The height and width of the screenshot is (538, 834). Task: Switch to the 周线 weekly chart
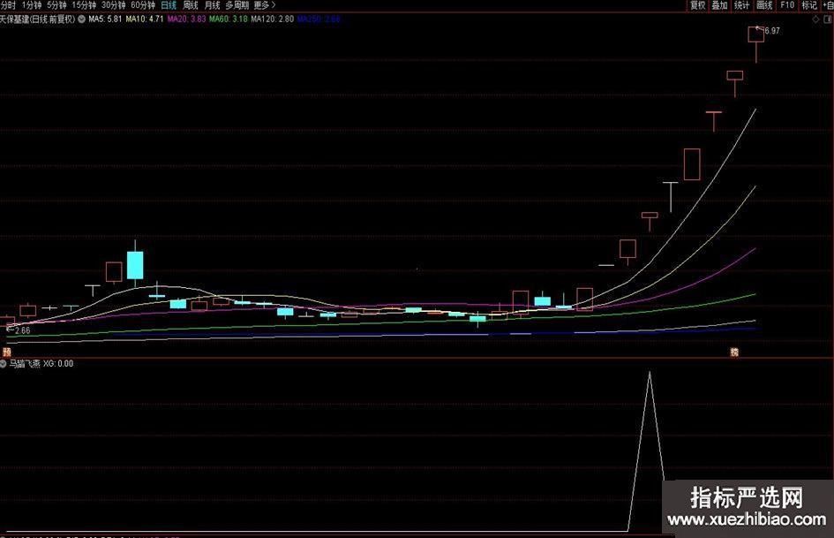click(190, 5)
